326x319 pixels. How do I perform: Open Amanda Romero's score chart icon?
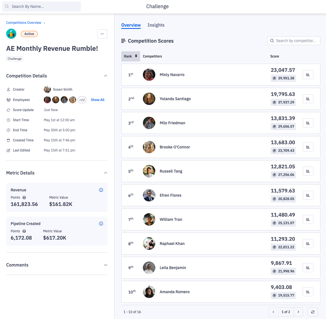308,292
